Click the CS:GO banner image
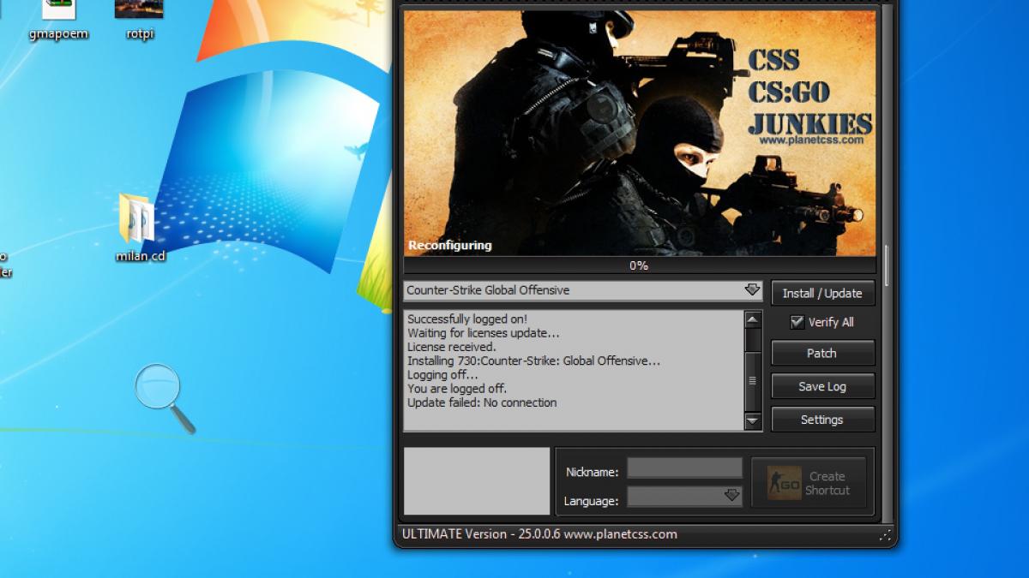The width and height of the screenshot is (1029, 578). [x=640, y=133]
